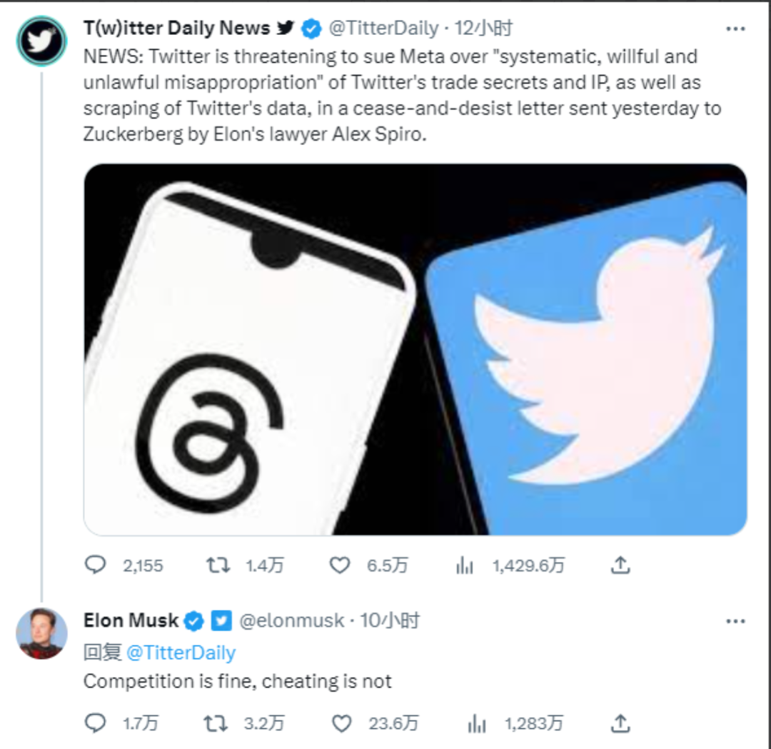Open the Threads and Twitter logo image
The width and height of the screenshot is (771, 749).
coord(415,349)
